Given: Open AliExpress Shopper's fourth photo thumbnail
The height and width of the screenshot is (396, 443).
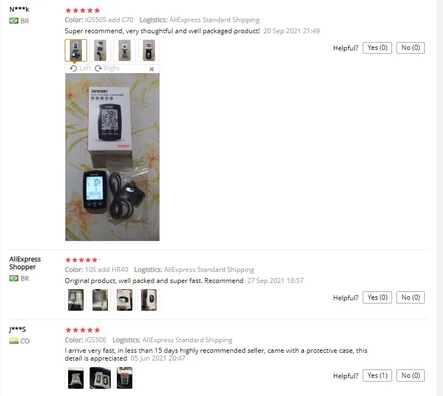Looking at the screenshot, I should [149, 300].
